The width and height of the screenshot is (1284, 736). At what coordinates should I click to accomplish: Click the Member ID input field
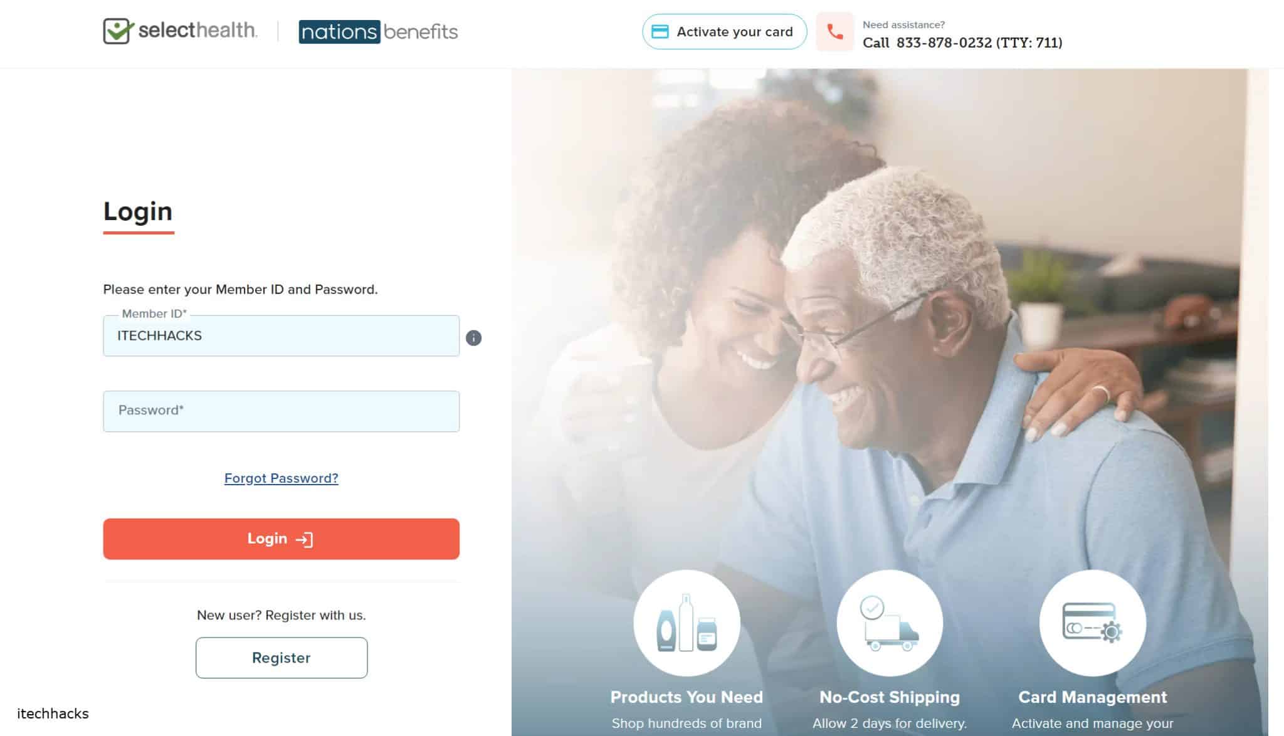280,335
